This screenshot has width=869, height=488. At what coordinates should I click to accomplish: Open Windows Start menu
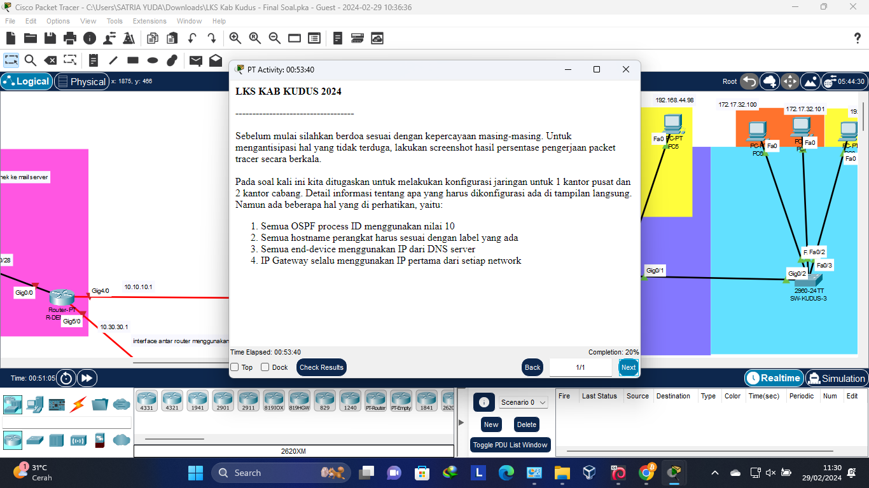[195, 473]
